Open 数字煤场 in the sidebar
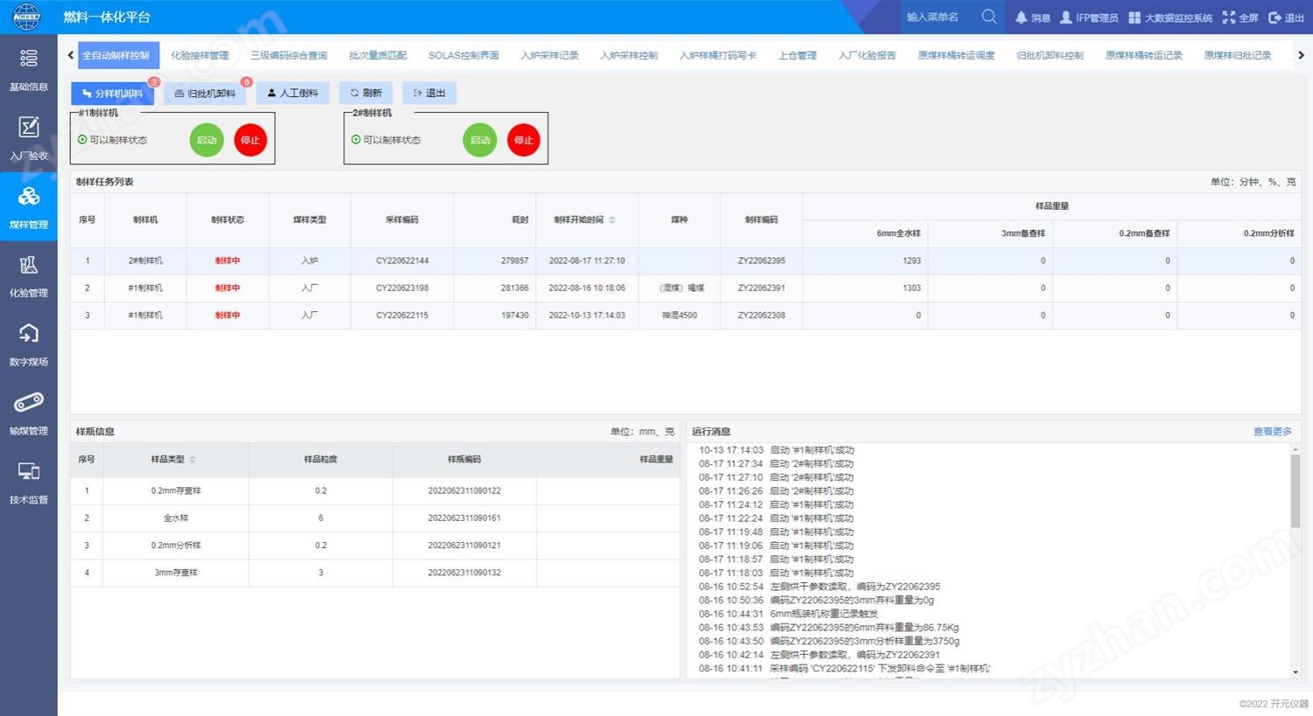The width and height of the screenshot is (1313, 716). pyautogui.click(x=29, y=344)
